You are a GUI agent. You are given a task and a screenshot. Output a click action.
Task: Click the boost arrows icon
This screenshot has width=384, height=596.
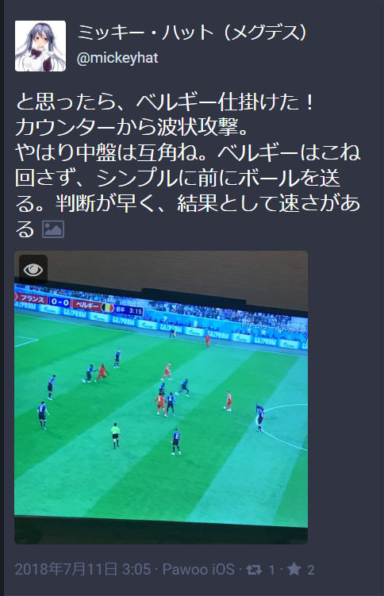tap(253, 569)
